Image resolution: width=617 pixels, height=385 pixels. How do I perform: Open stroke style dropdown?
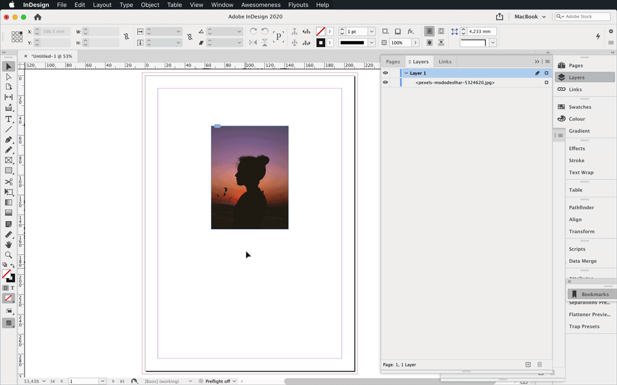(x=372, y=42)
